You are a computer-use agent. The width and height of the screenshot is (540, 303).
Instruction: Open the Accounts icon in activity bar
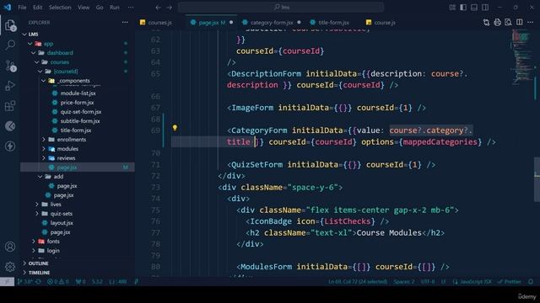point(10,247)
